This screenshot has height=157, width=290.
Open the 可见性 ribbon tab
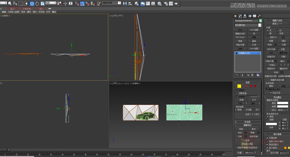pyautogui.click(x=41, y=12)
